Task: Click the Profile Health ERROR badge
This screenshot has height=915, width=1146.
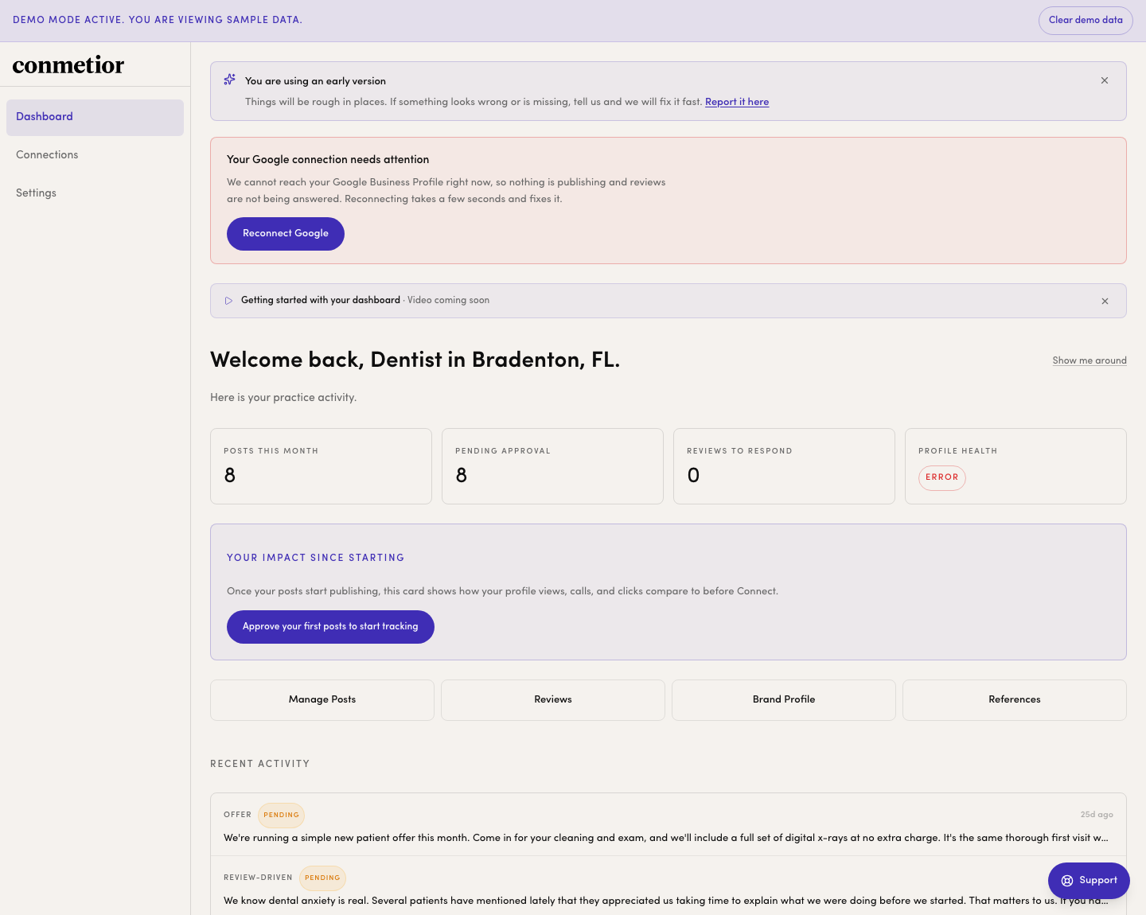Action: [942, 477]
